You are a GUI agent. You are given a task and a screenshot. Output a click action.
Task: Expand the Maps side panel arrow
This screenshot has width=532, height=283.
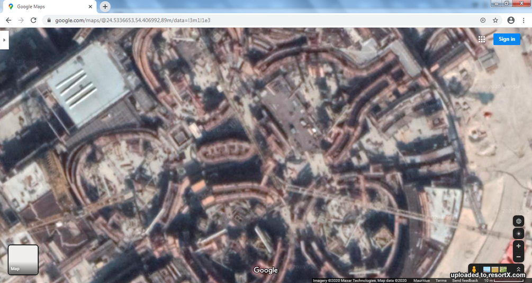4,40
